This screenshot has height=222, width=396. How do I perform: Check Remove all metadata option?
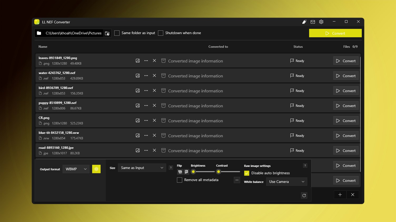(x=180, y=180)
